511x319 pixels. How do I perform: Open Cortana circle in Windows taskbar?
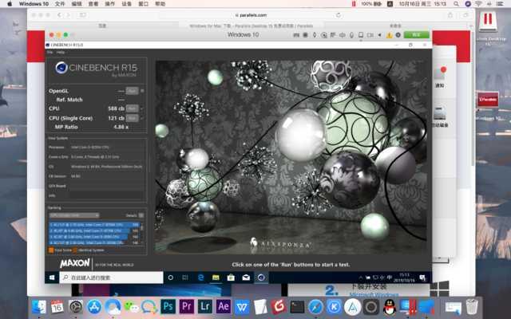pyautogui.click(x=170, y=278)
